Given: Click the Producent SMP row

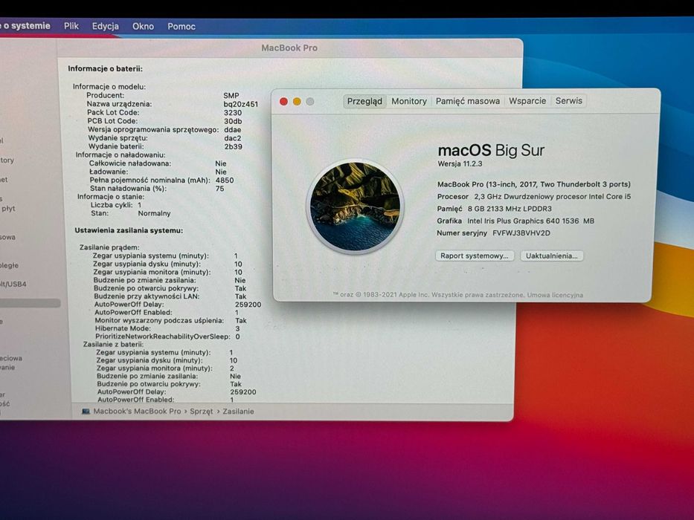Looking at the screenshot, I should [162, 96].
